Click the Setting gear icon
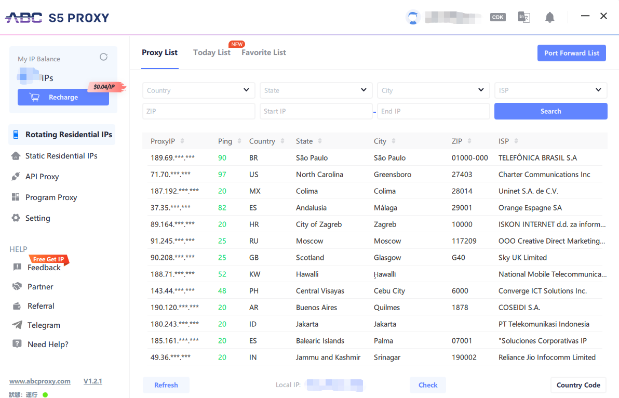This screenshot has width=619, height=398. [16, 218]
